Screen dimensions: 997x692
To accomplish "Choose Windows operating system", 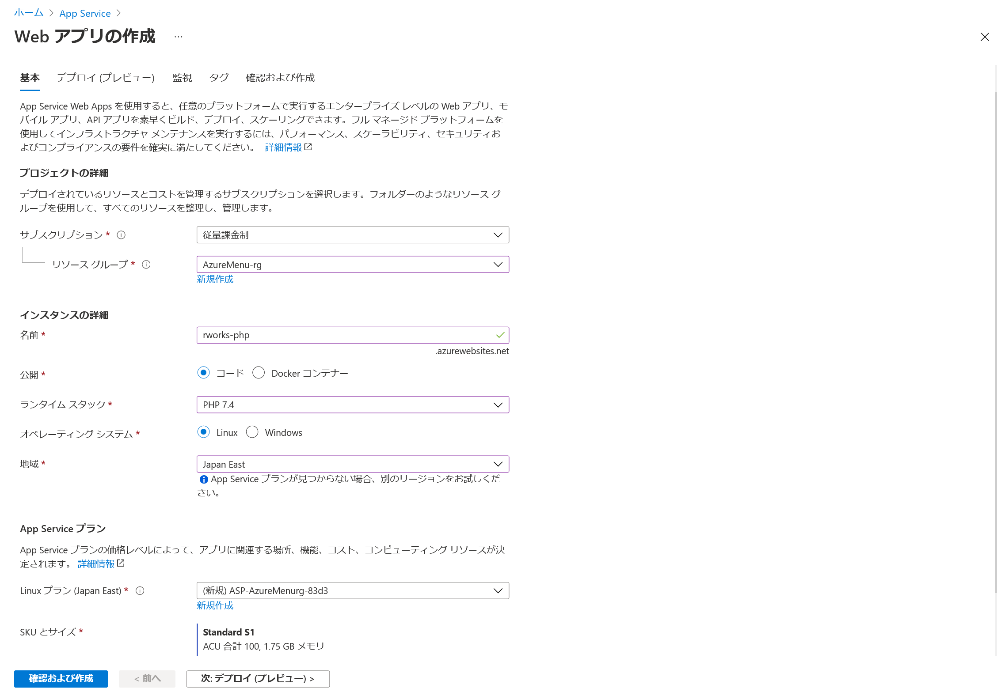I will click(x=252, y=432).
